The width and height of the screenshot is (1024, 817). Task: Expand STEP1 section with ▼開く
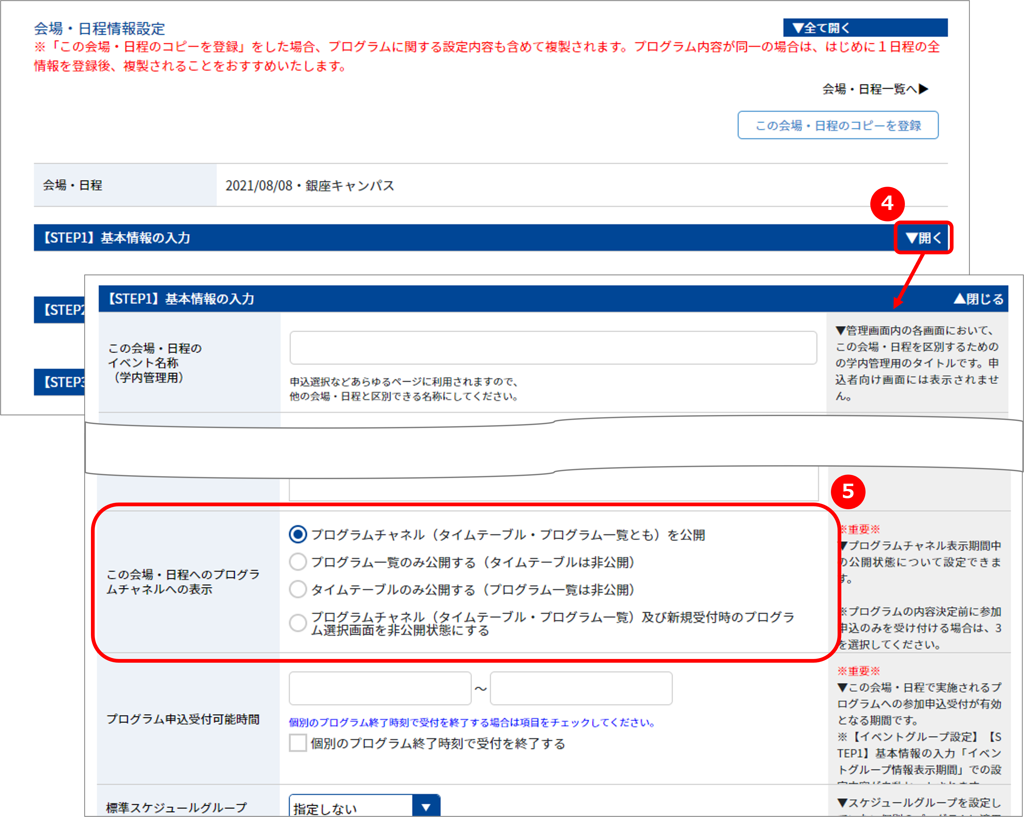[x=923, y=238]
